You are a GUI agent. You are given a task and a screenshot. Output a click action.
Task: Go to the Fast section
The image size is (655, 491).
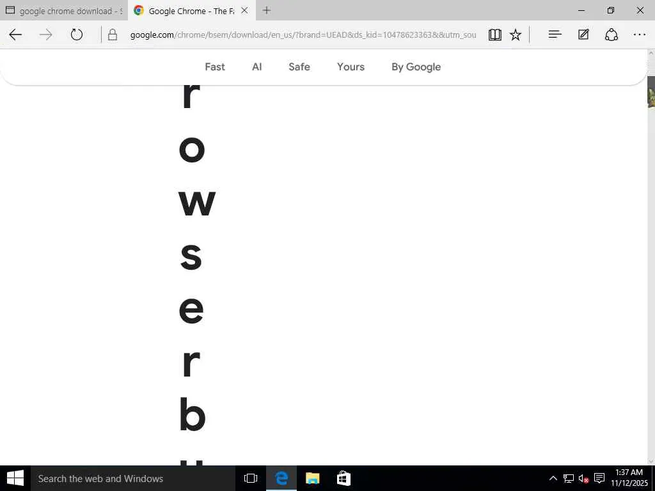coord(215,66)
